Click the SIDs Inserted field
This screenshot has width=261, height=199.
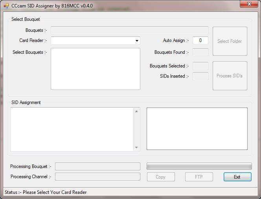point(200,76)
